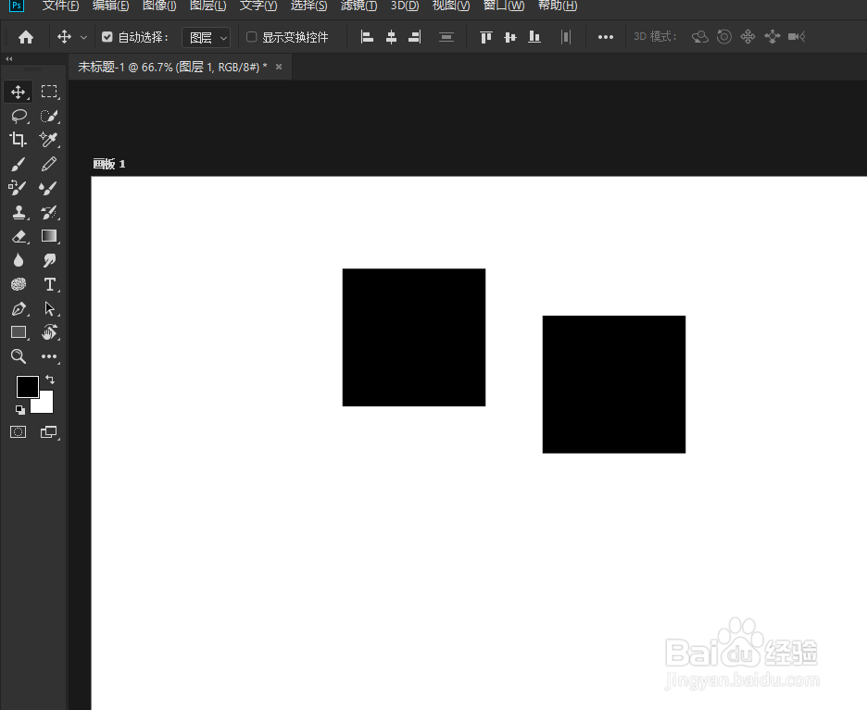The height and width of the screenshot is (710, 867).
Task: Open the Select menu
Action: [308, 6]
